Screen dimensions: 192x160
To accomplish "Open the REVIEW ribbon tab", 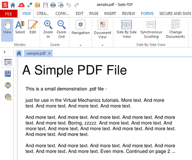I will click(128, 14).
